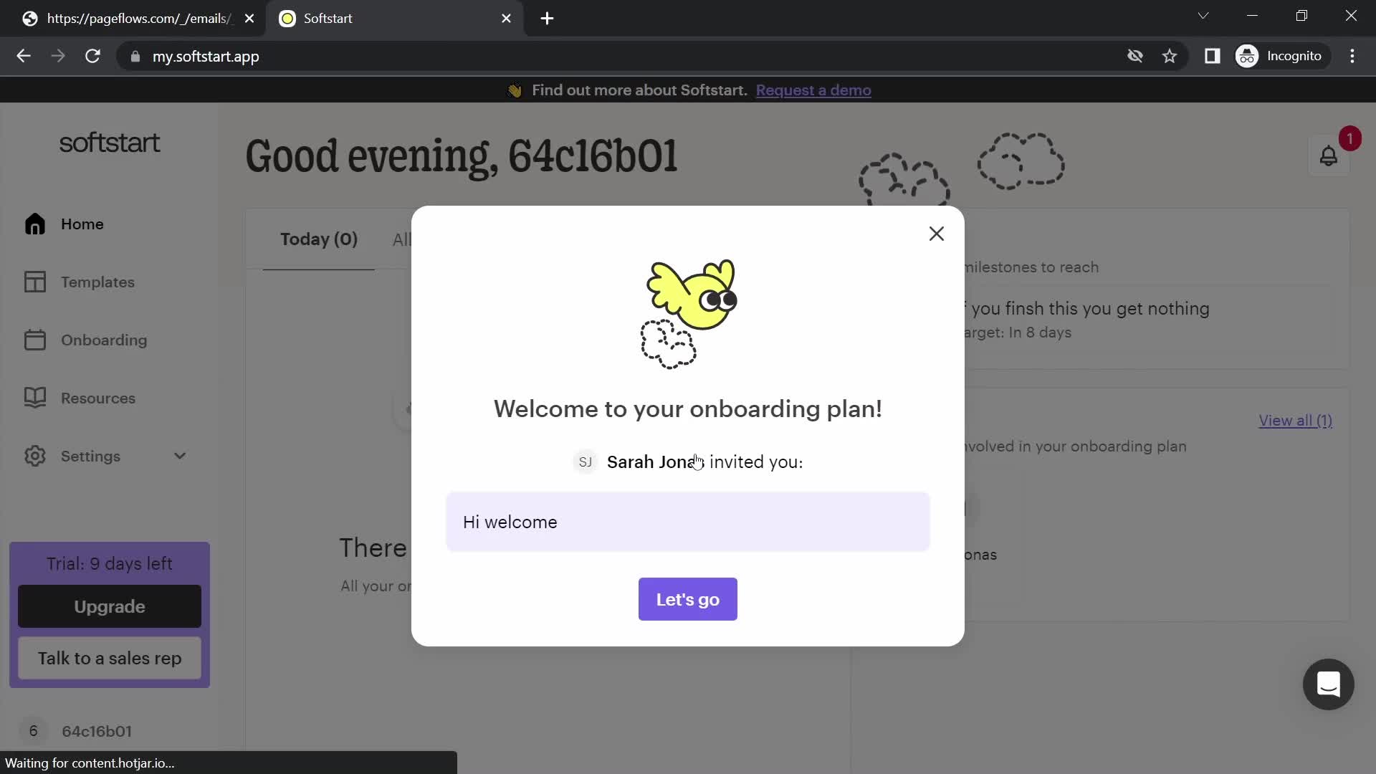Open Resources section via sidebar icon
The image size is (1376, 774).
click(x=35, y=398)
